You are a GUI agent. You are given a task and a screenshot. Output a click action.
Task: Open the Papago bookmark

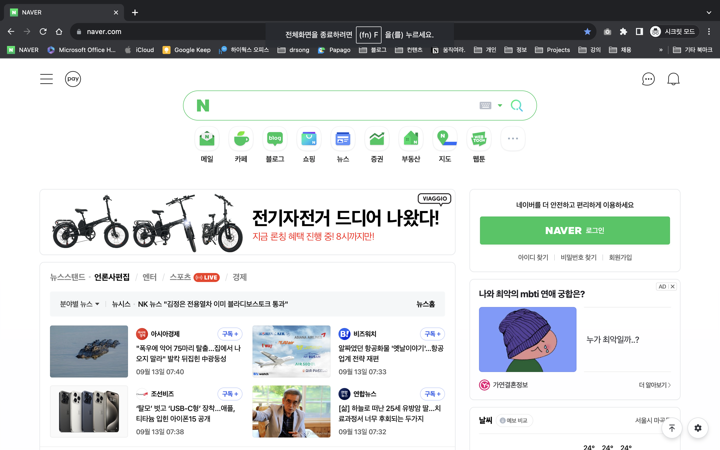click(x=334, y=50)
